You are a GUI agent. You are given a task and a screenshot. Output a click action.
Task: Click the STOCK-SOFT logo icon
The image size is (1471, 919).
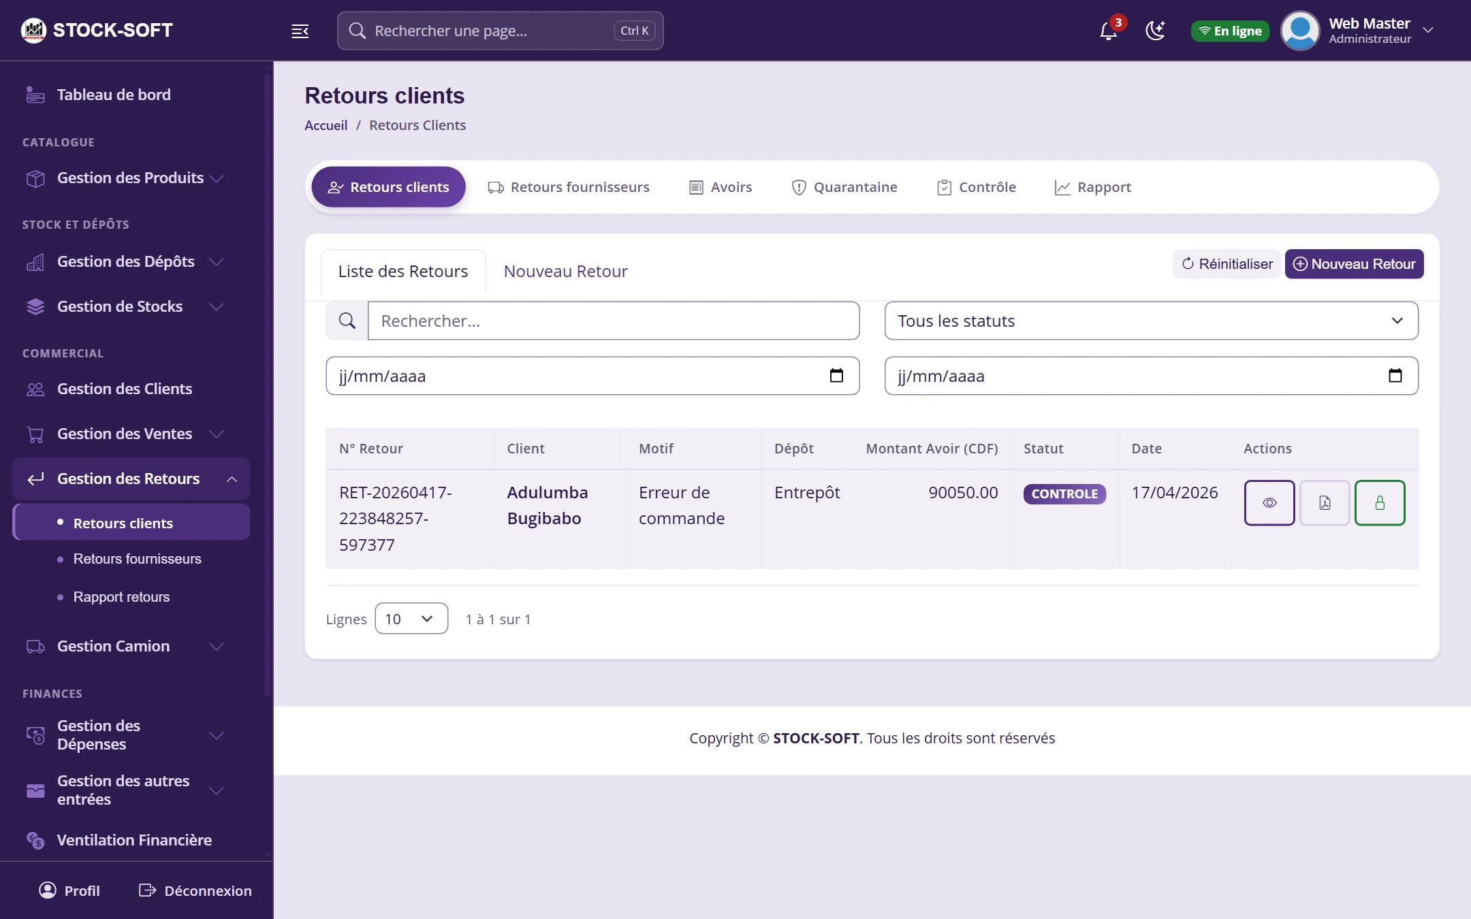[33, 30]
